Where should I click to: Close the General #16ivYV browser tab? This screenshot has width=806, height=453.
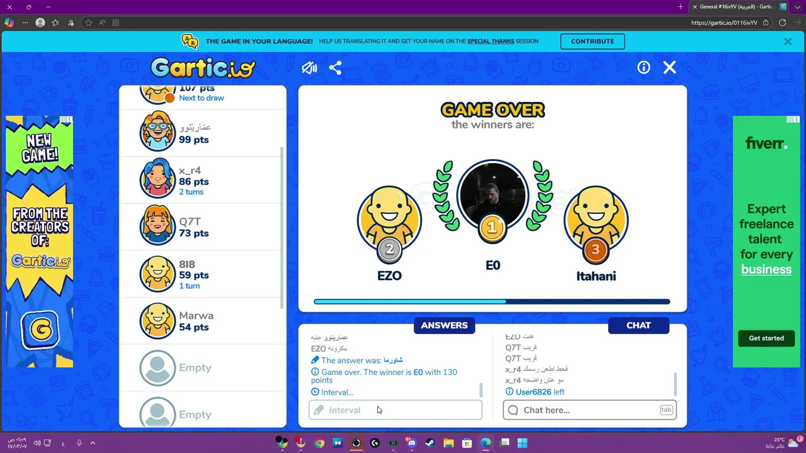coord(695,7)
